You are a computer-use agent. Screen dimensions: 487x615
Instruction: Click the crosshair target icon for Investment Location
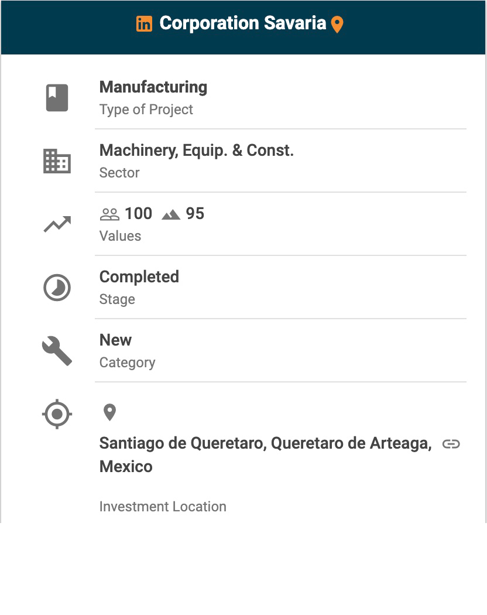57,414
